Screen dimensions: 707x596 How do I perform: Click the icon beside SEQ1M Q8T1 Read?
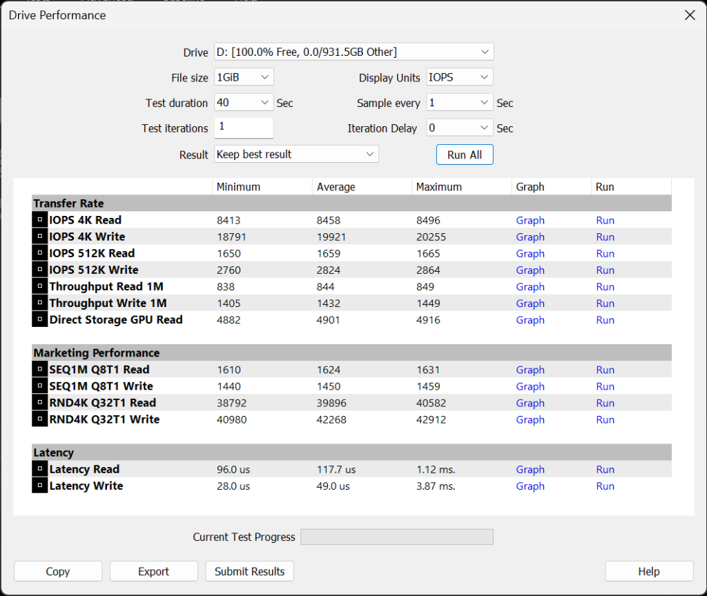tap(39, 370)
